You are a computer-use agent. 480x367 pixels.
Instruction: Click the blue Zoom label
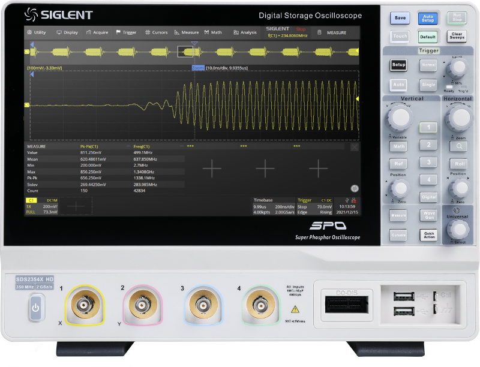point(198,68)
